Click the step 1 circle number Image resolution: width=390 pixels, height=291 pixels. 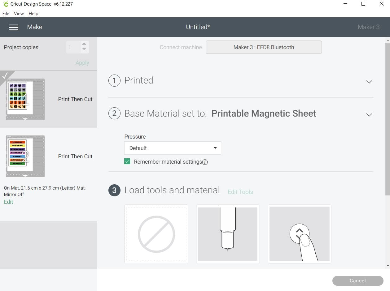[114, 81]
